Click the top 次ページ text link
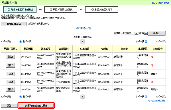Image resolution: width=171 pixels, height=110 pixels. 140,41
